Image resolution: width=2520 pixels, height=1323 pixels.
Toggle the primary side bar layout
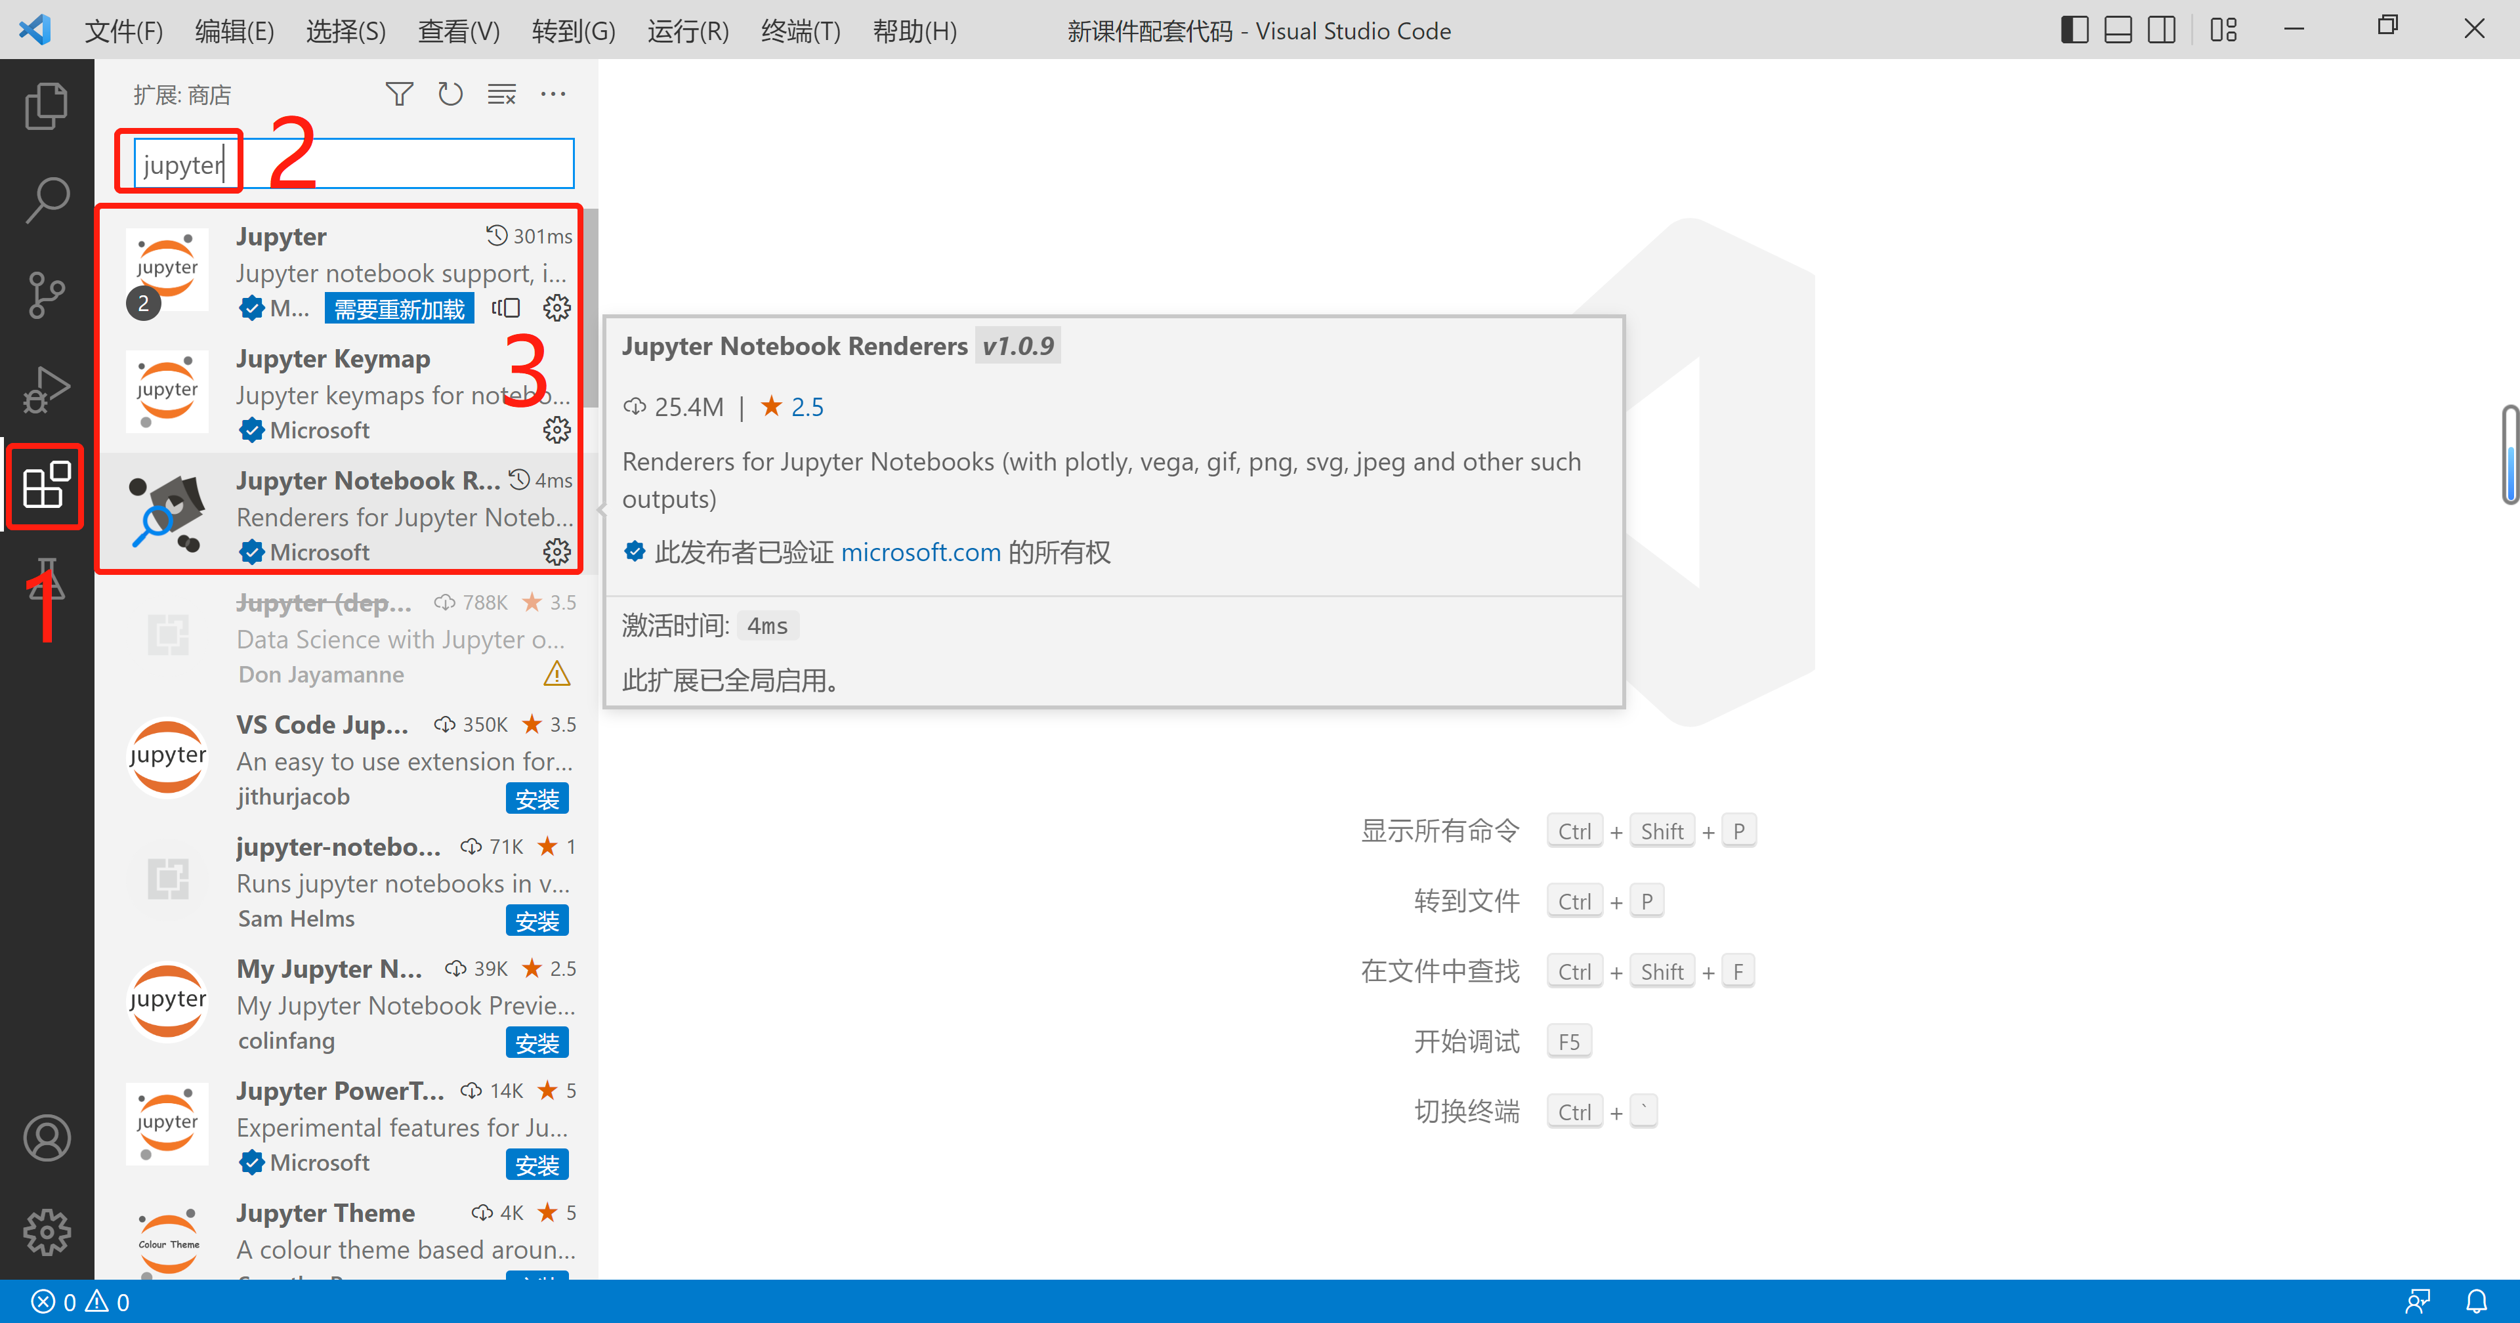(2074, 30)
